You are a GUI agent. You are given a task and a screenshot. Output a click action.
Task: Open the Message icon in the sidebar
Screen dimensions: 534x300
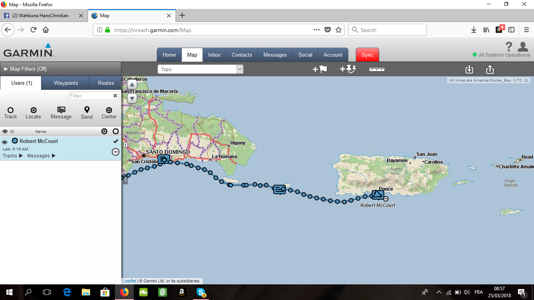click(x=61, y=112)
